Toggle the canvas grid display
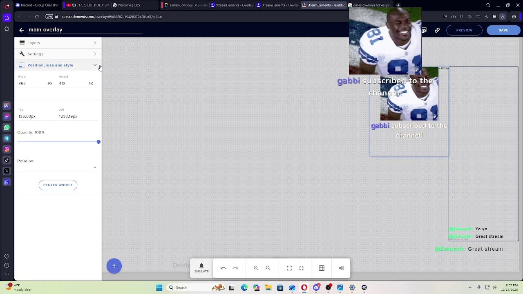523x294 pixels. [322, 268]
